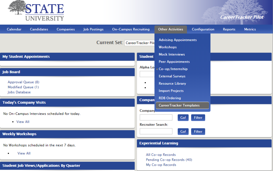
Task: Open the Reports menu
Action: coord(229,29)
